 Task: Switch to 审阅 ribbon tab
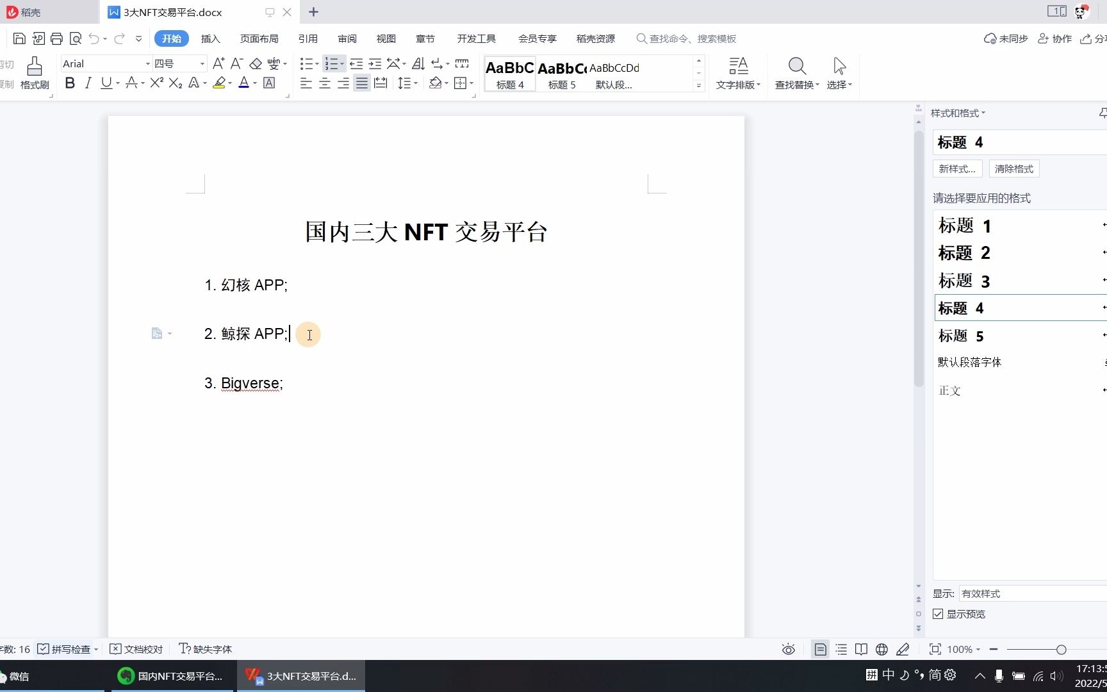click(347, 38)
